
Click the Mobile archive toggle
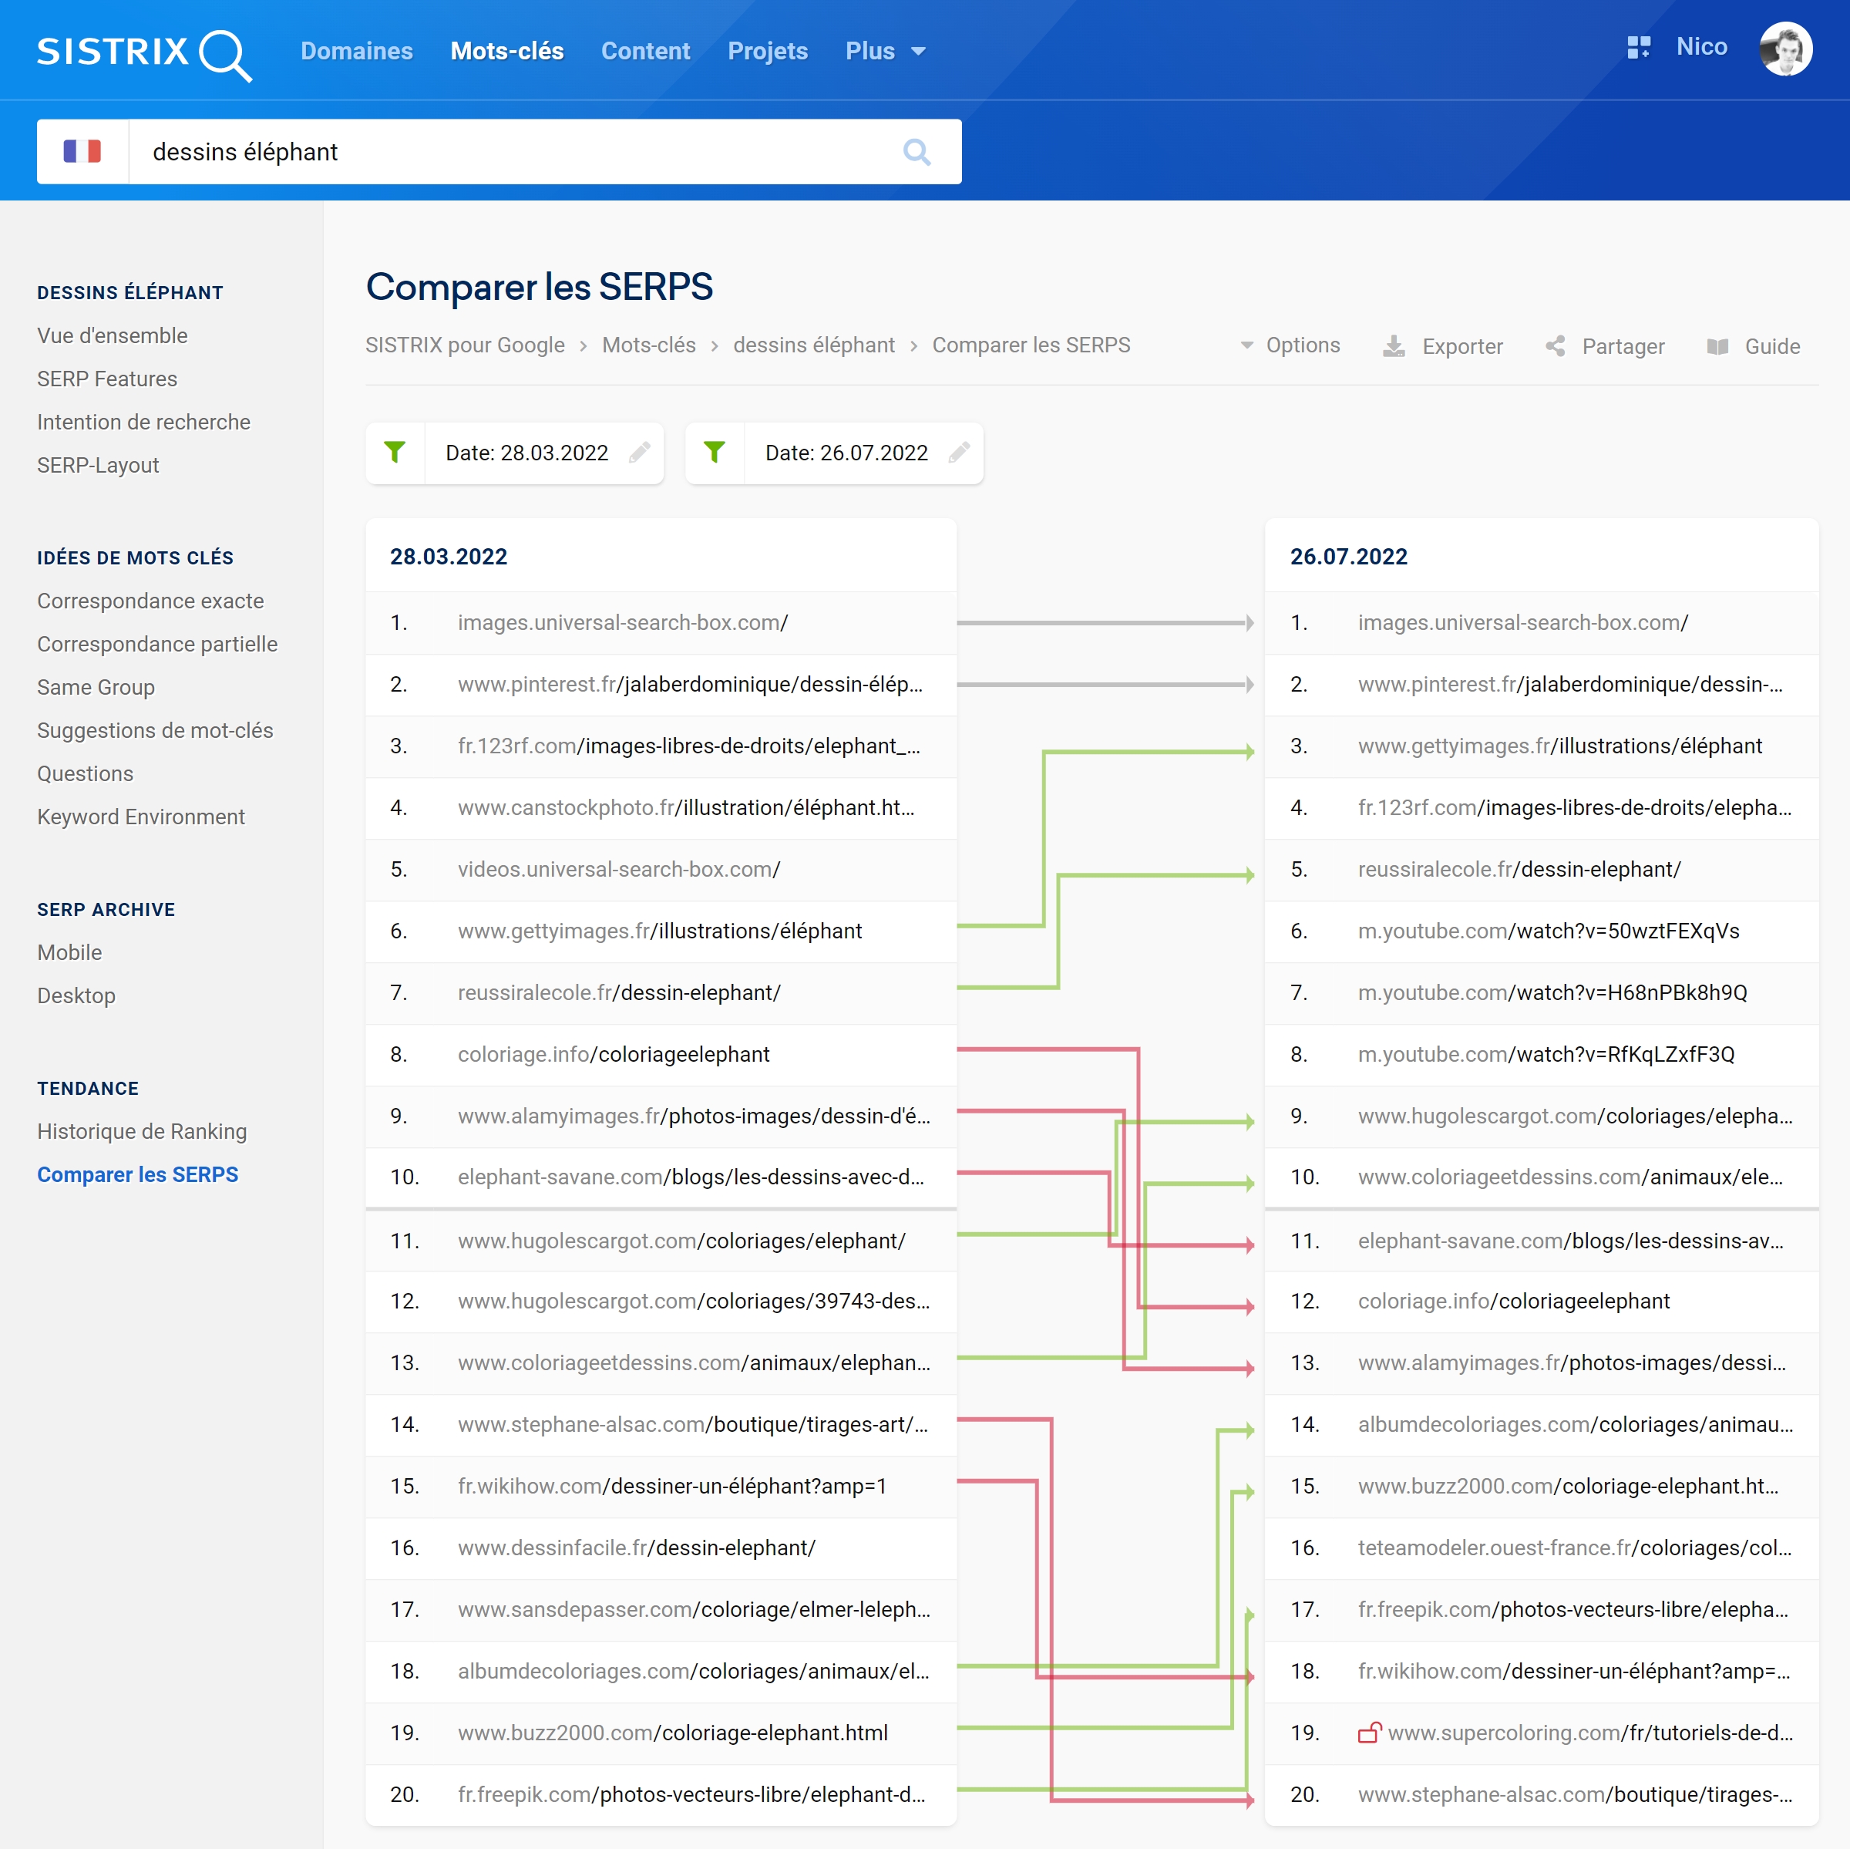tap(69, 950)
